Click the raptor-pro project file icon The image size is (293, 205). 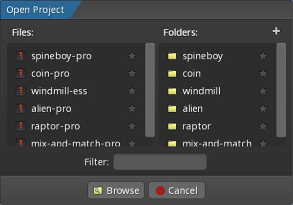tap(20, 126)
